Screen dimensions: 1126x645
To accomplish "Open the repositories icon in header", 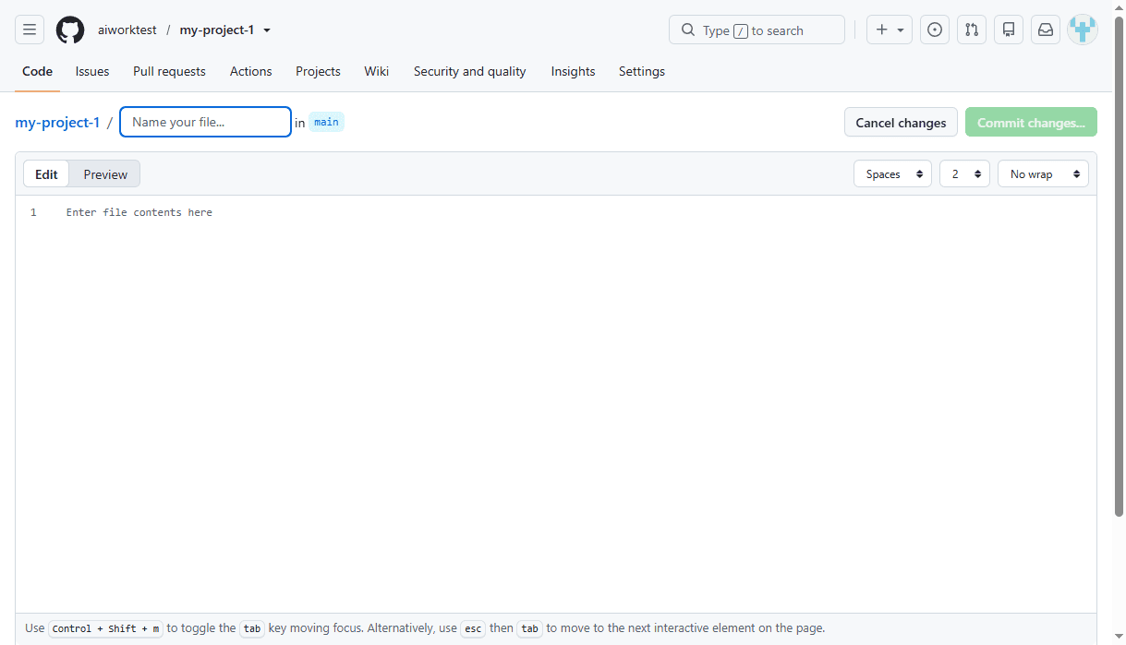I will [x=1009, y=30].
